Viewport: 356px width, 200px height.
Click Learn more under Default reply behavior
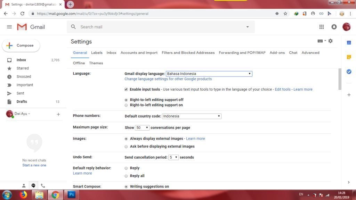tap(82, 173)
